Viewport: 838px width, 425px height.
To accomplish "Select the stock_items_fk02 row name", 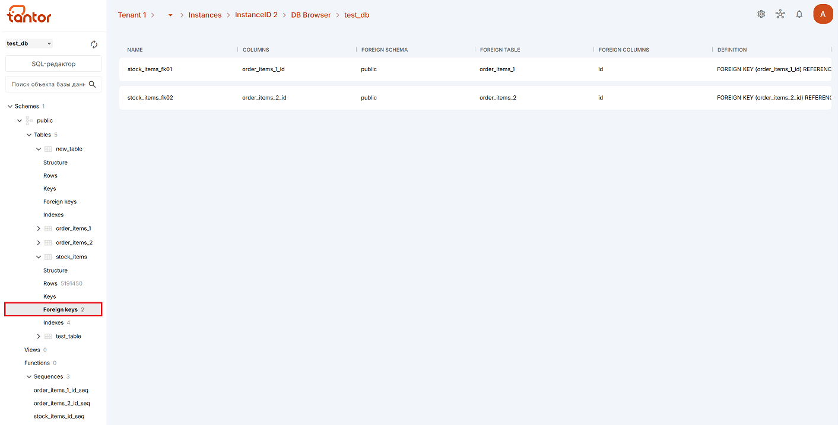I will (x=150, y=98).
